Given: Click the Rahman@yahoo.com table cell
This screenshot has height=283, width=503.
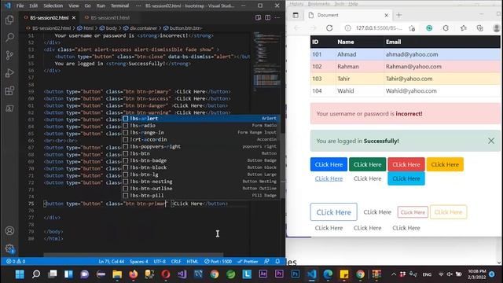Looking at the screenshot, I should click(x=442, y=66).
